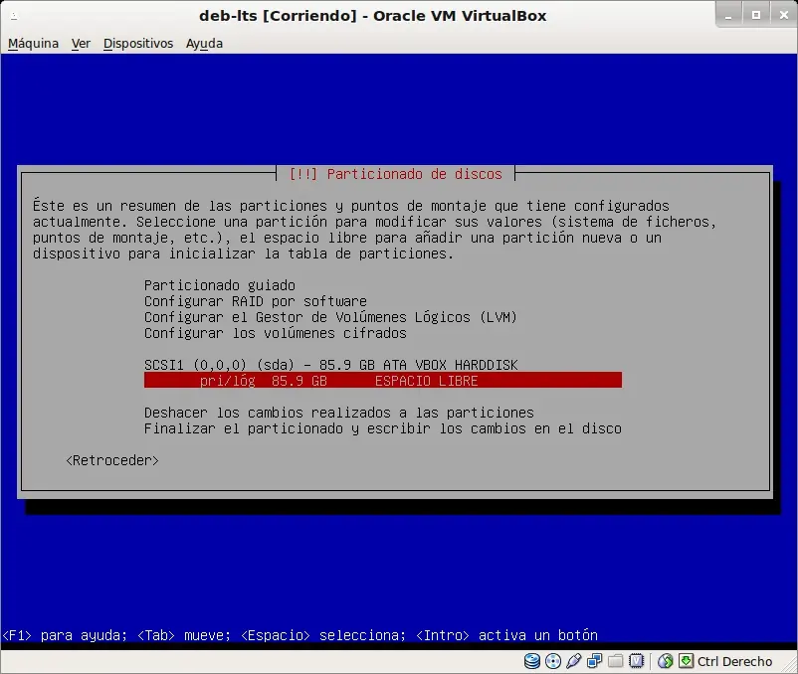Open the Ver menu
Screen dimensions: 798x674
tap(81, 43)
